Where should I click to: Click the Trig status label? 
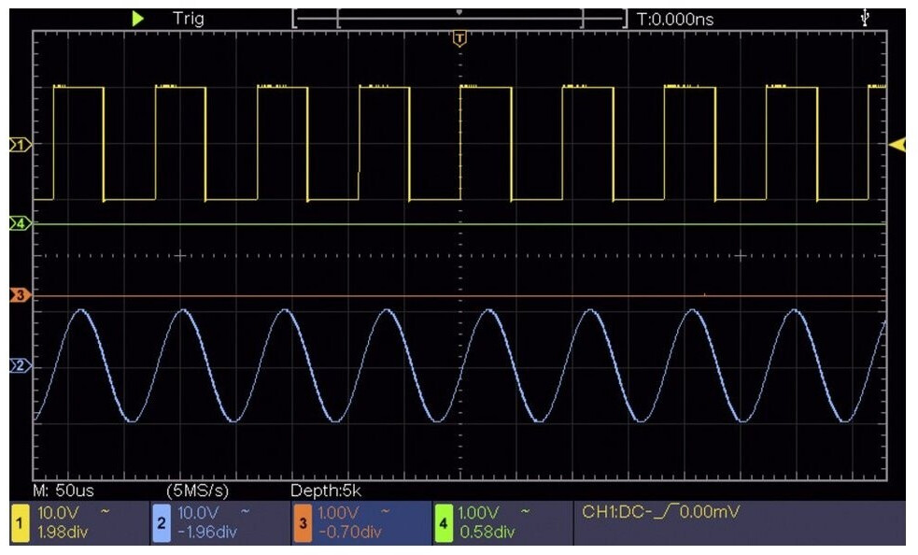click(x=189, y=18)
